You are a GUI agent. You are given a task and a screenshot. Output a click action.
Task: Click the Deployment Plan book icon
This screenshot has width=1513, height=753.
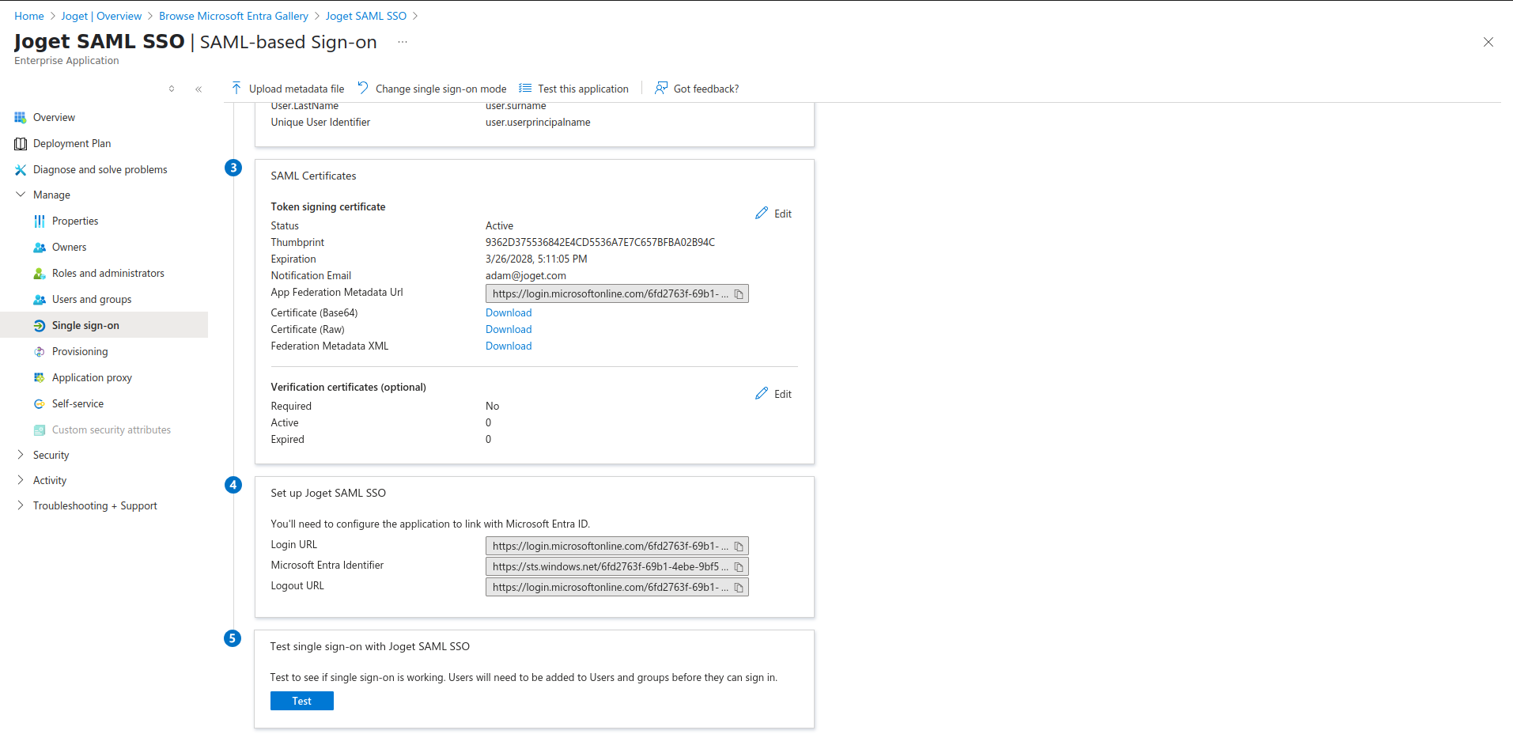pos(21,144)
